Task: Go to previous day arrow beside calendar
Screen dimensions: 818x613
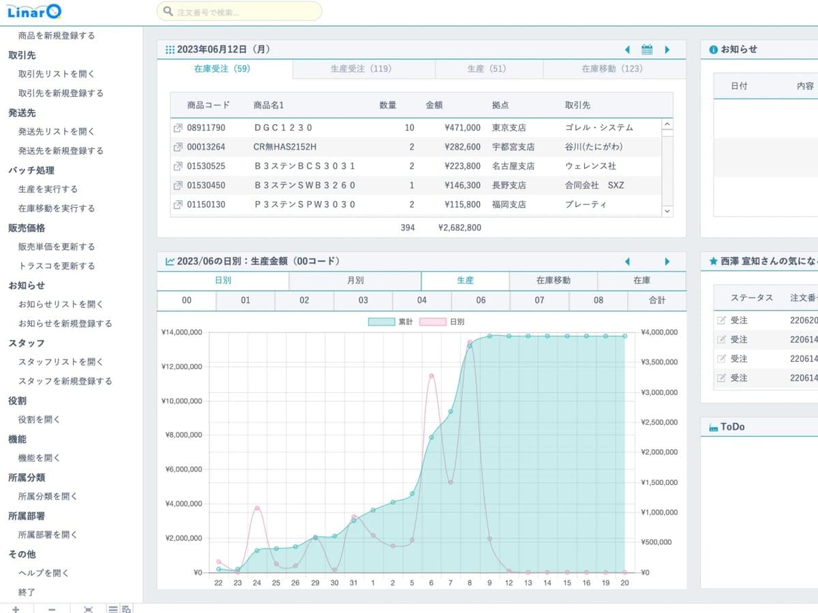Action: pos(627,50)
